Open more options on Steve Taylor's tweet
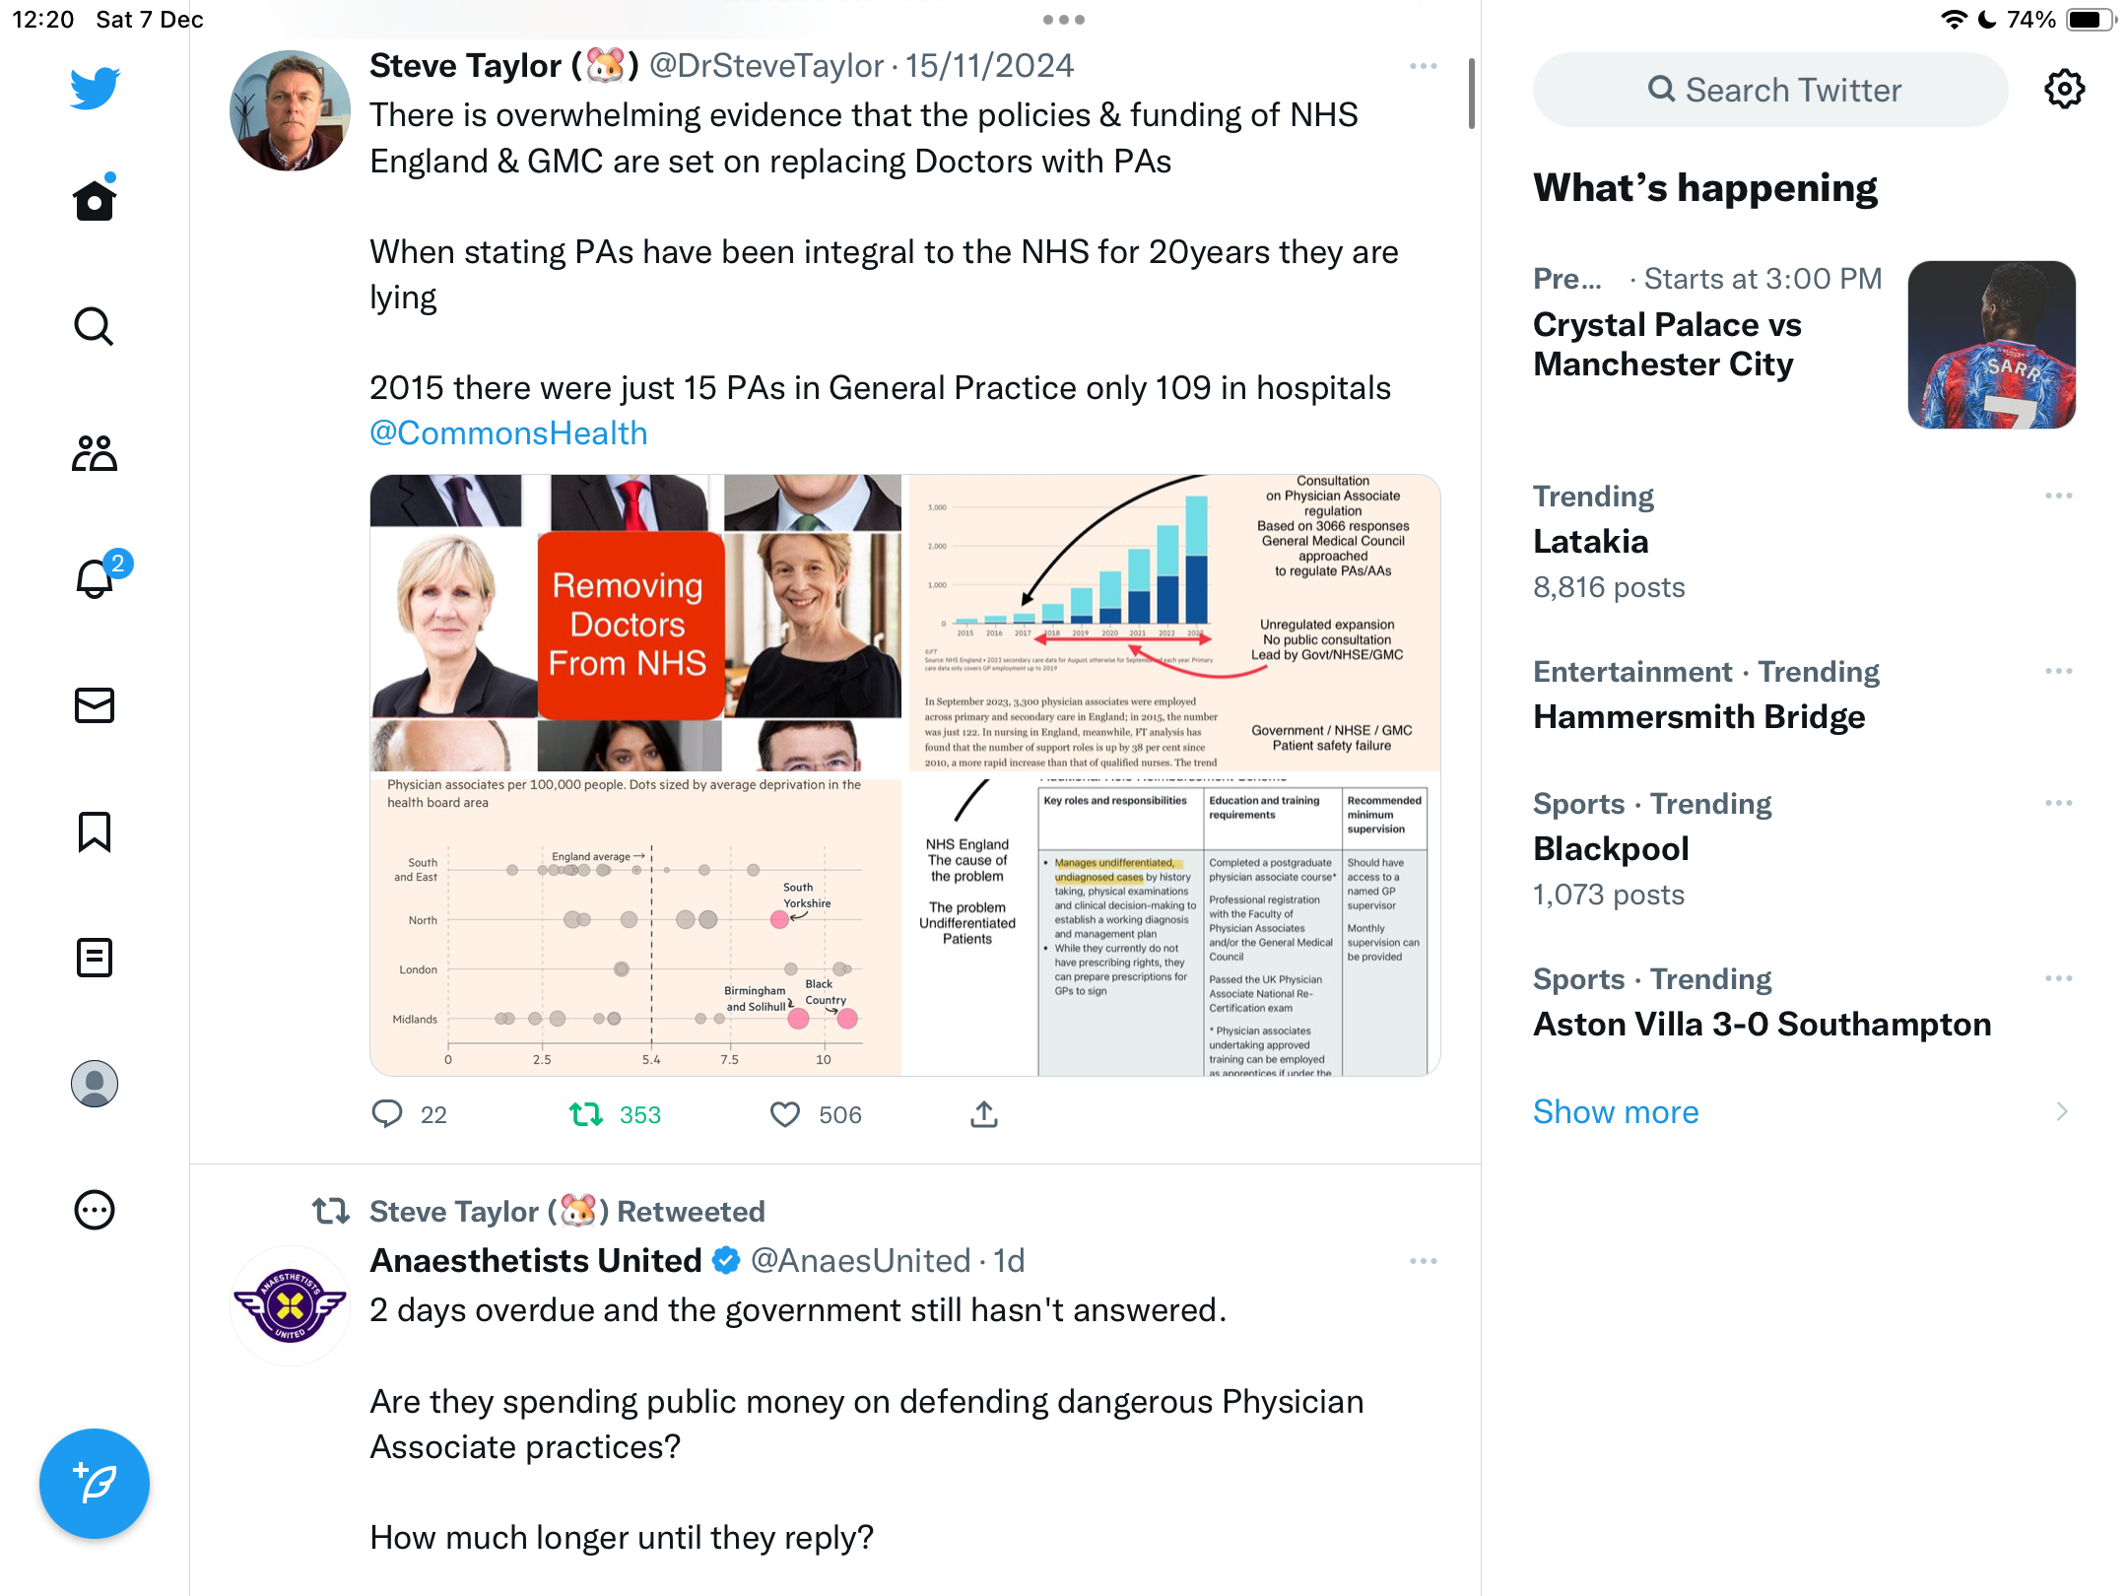The height and width of the screenshot is (1596, 2128). [x=1424, y=67]
